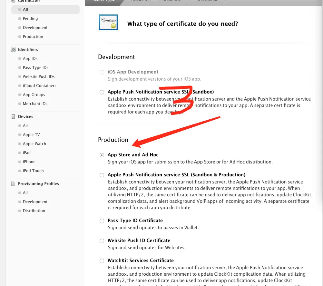
Task: Show Merchant IDs list
Action: click(x=35, y=104)
